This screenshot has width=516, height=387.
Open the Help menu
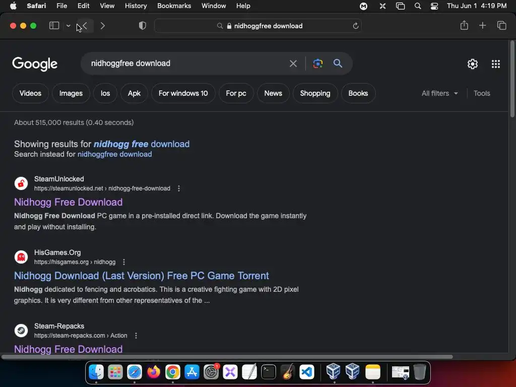coord(243,6)
